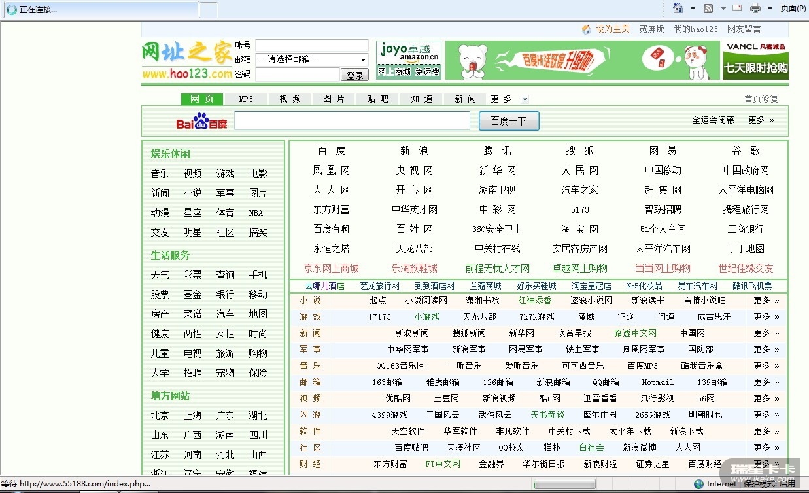Screen dimensions: 809x493
Task: Open the 去哪儿酒店 link
Action: pyautogui.click(x=324, y=286)
